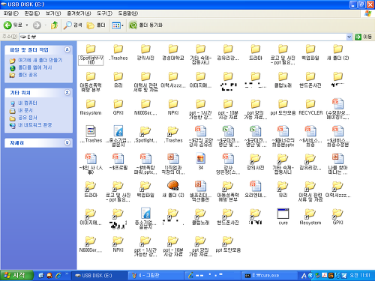Go to 내 문서 from sidebar
375x281 pixels.
click(x=25, y=110)
